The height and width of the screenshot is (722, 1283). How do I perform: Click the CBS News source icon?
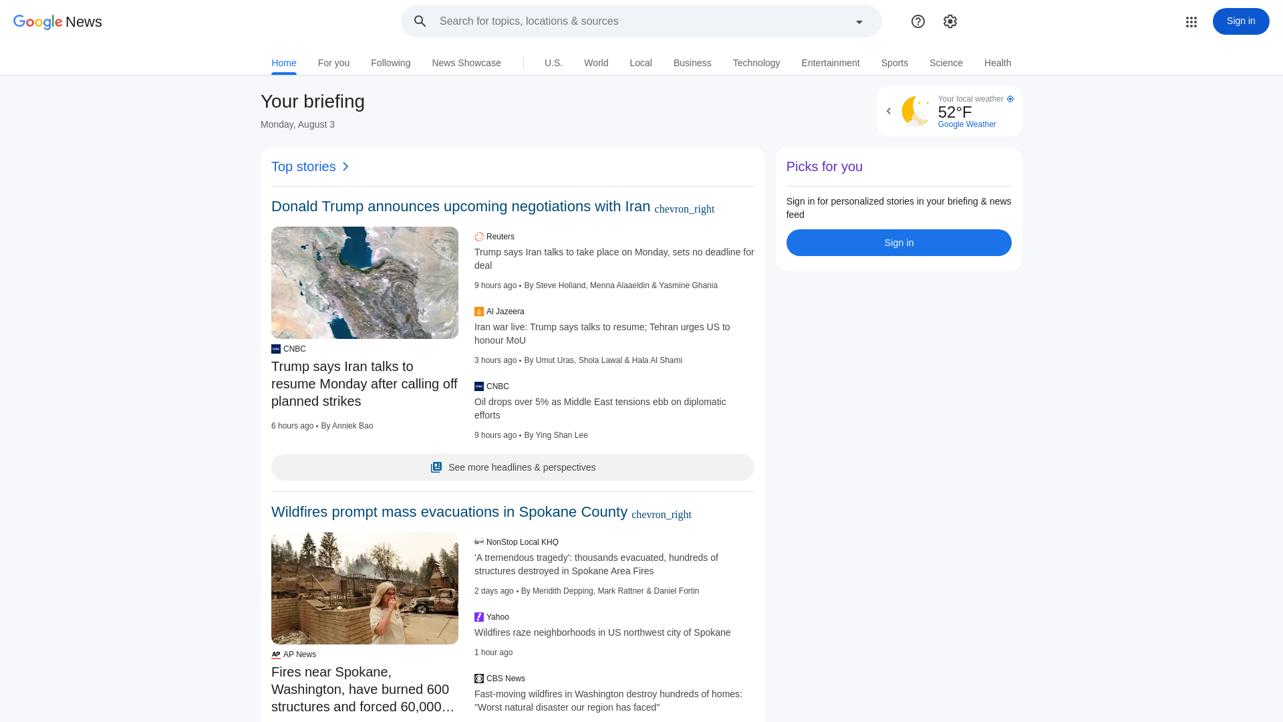point(479,679)
